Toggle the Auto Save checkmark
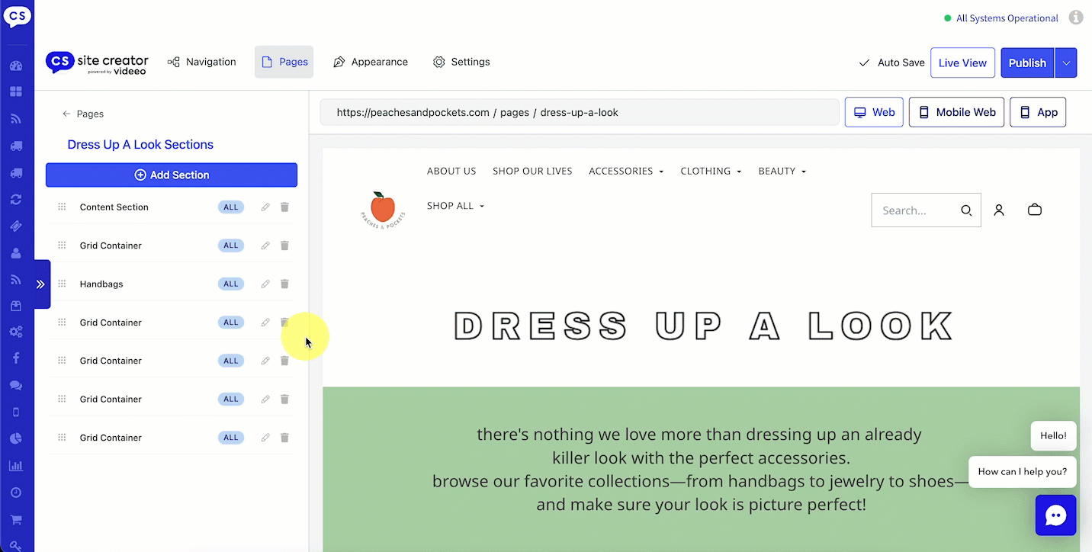The width and height of the screenshot is (1092, 552). click(x=864, y=63)
